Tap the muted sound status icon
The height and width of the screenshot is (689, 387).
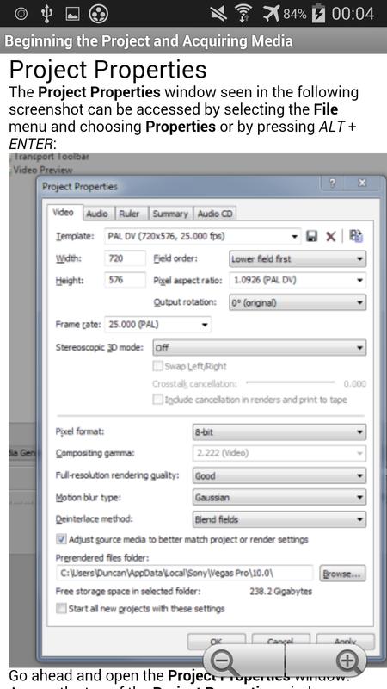point(218,14)
